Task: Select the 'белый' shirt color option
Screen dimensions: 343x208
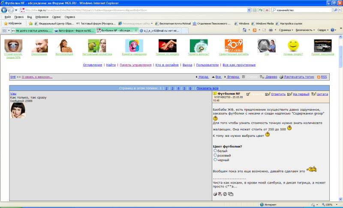Action: 215,151
